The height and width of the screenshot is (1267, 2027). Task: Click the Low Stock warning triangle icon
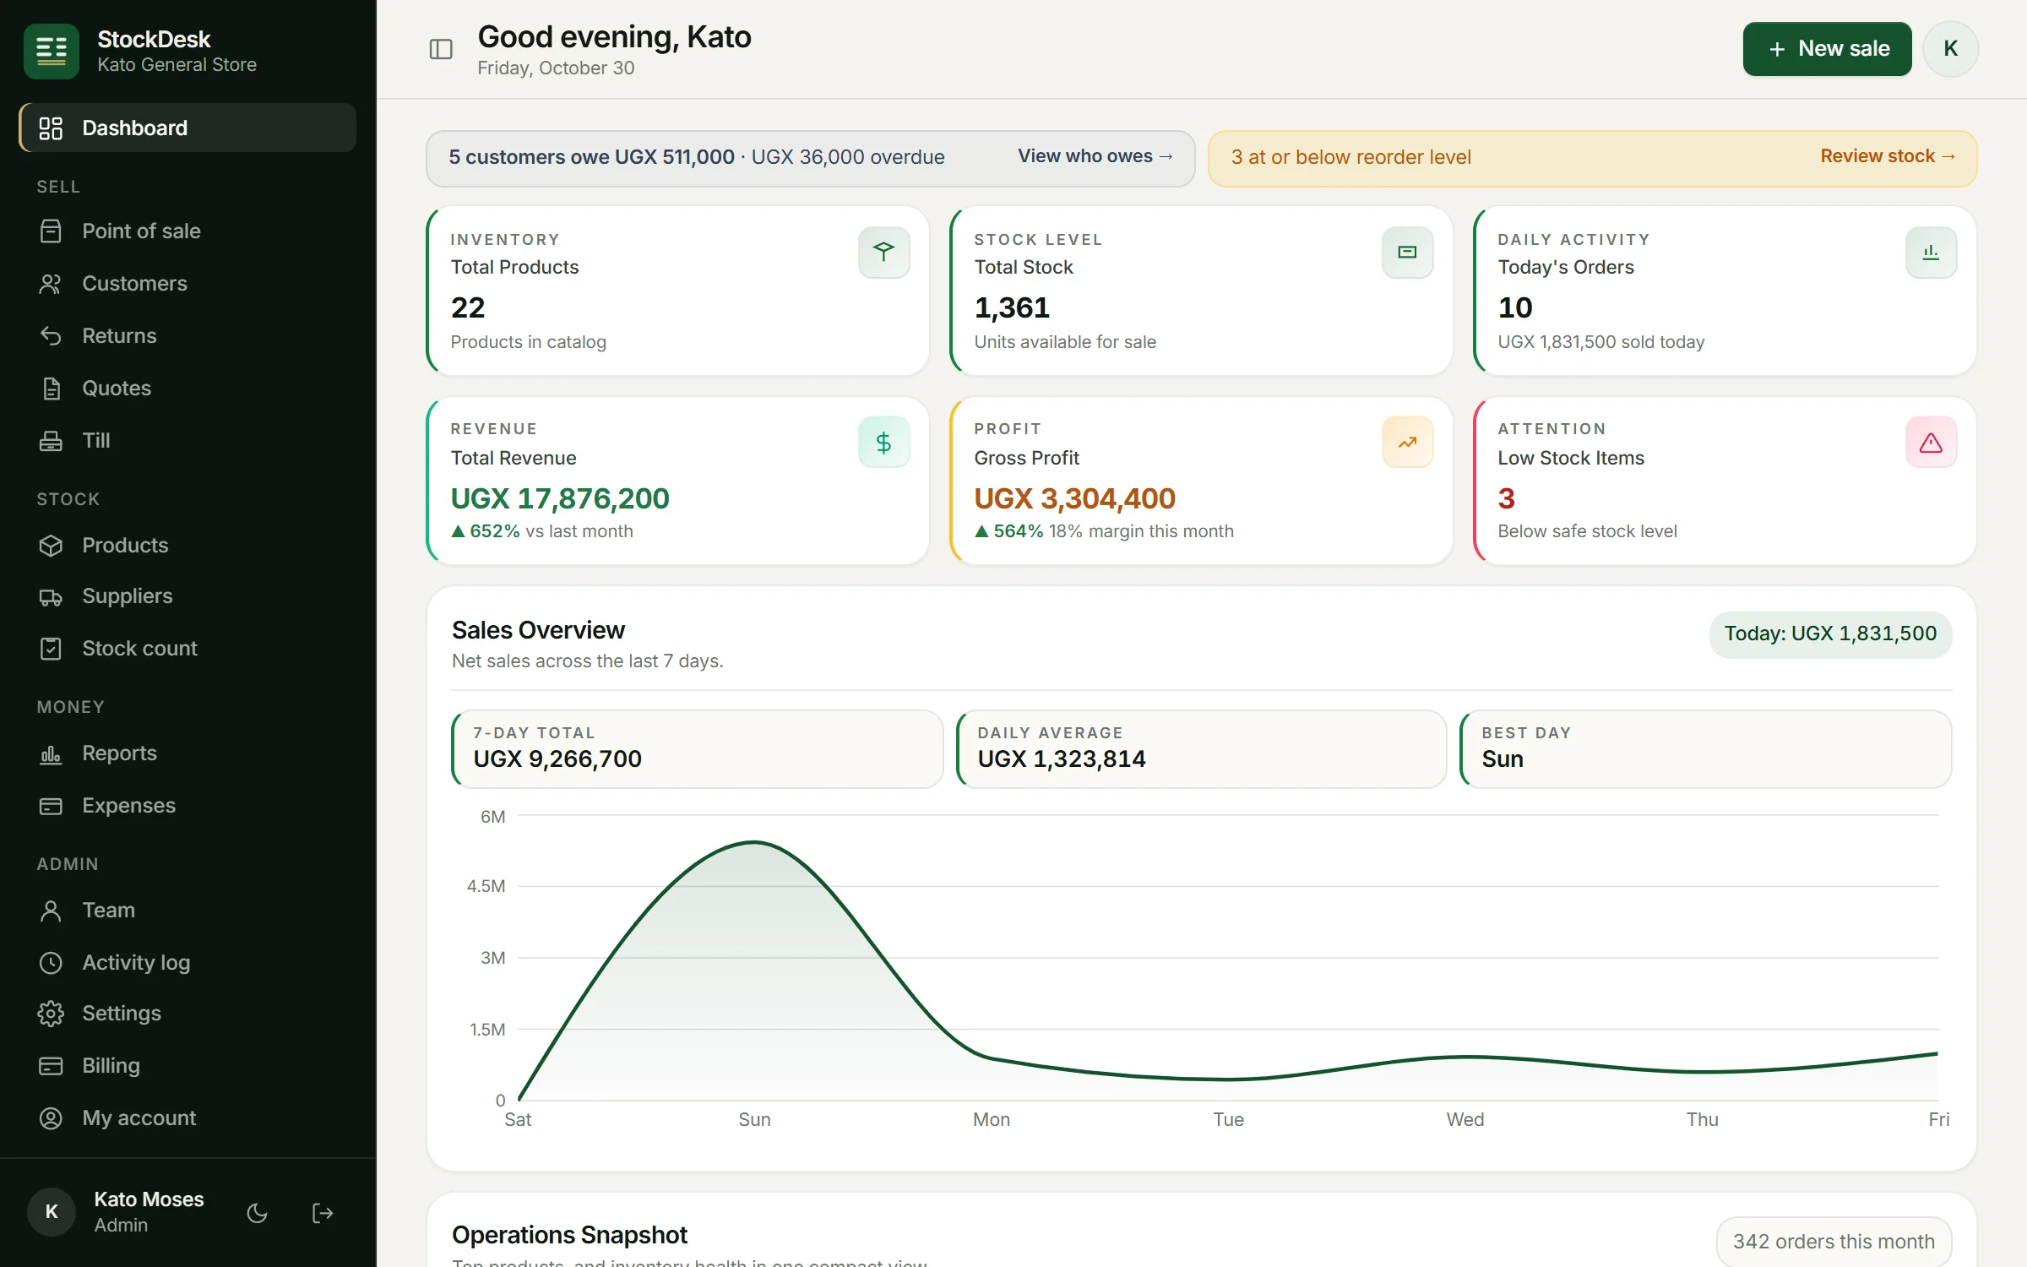1931,442
